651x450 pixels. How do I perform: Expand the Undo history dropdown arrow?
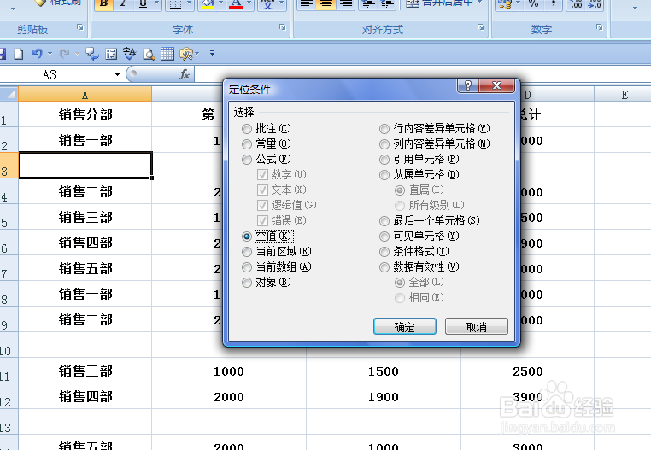(x=50, y=54)
